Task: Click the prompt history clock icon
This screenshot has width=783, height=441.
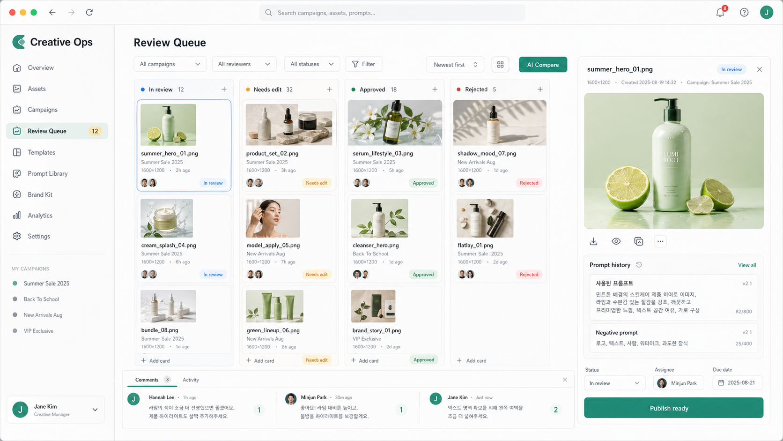Action: point(639,265)
